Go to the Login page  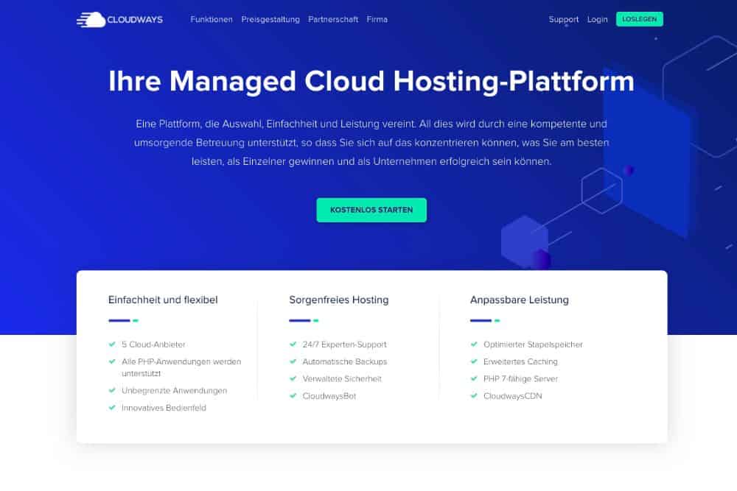pyautogui.click(x=598, y=20)
